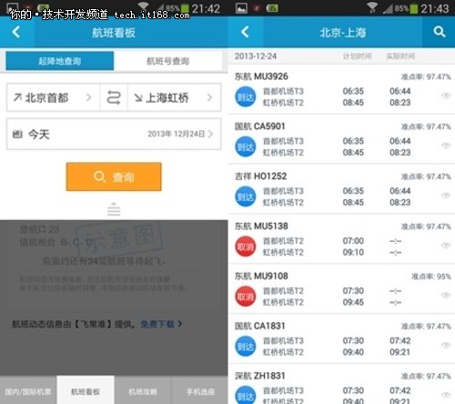Tap the chevron after the 2013年12月24日 date

210,134
